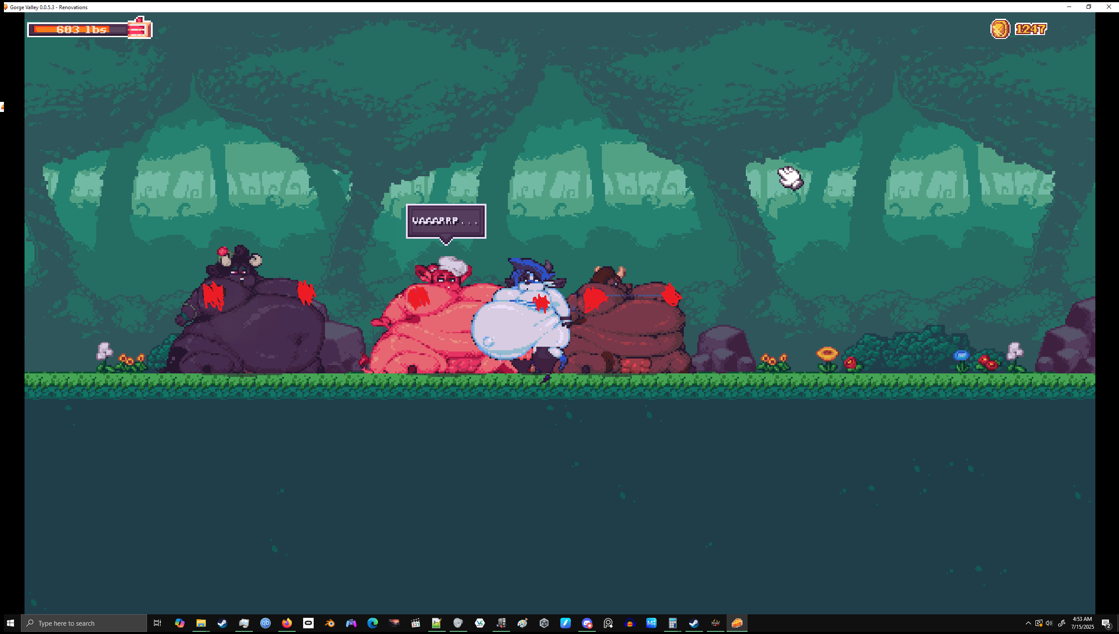
Task: Open Audacity headphones icon in taskbar
Action: point(630,623)
